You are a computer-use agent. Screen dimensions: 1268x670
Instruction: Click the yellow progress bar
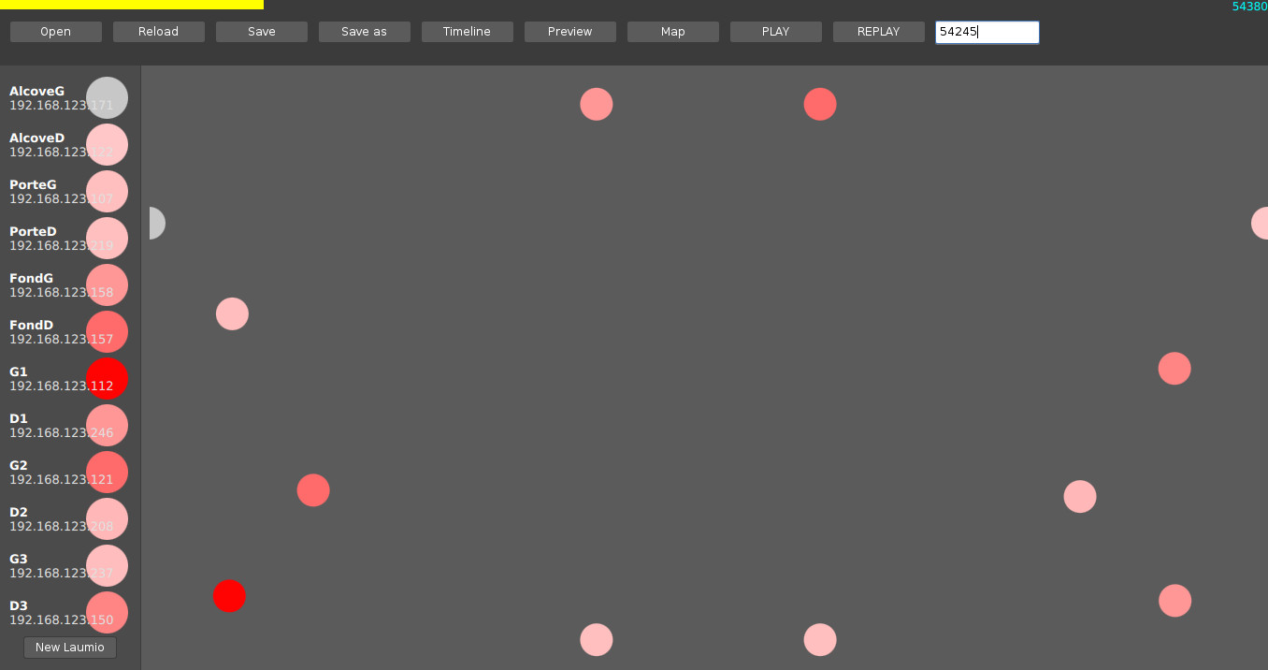[x=132, y=5]
